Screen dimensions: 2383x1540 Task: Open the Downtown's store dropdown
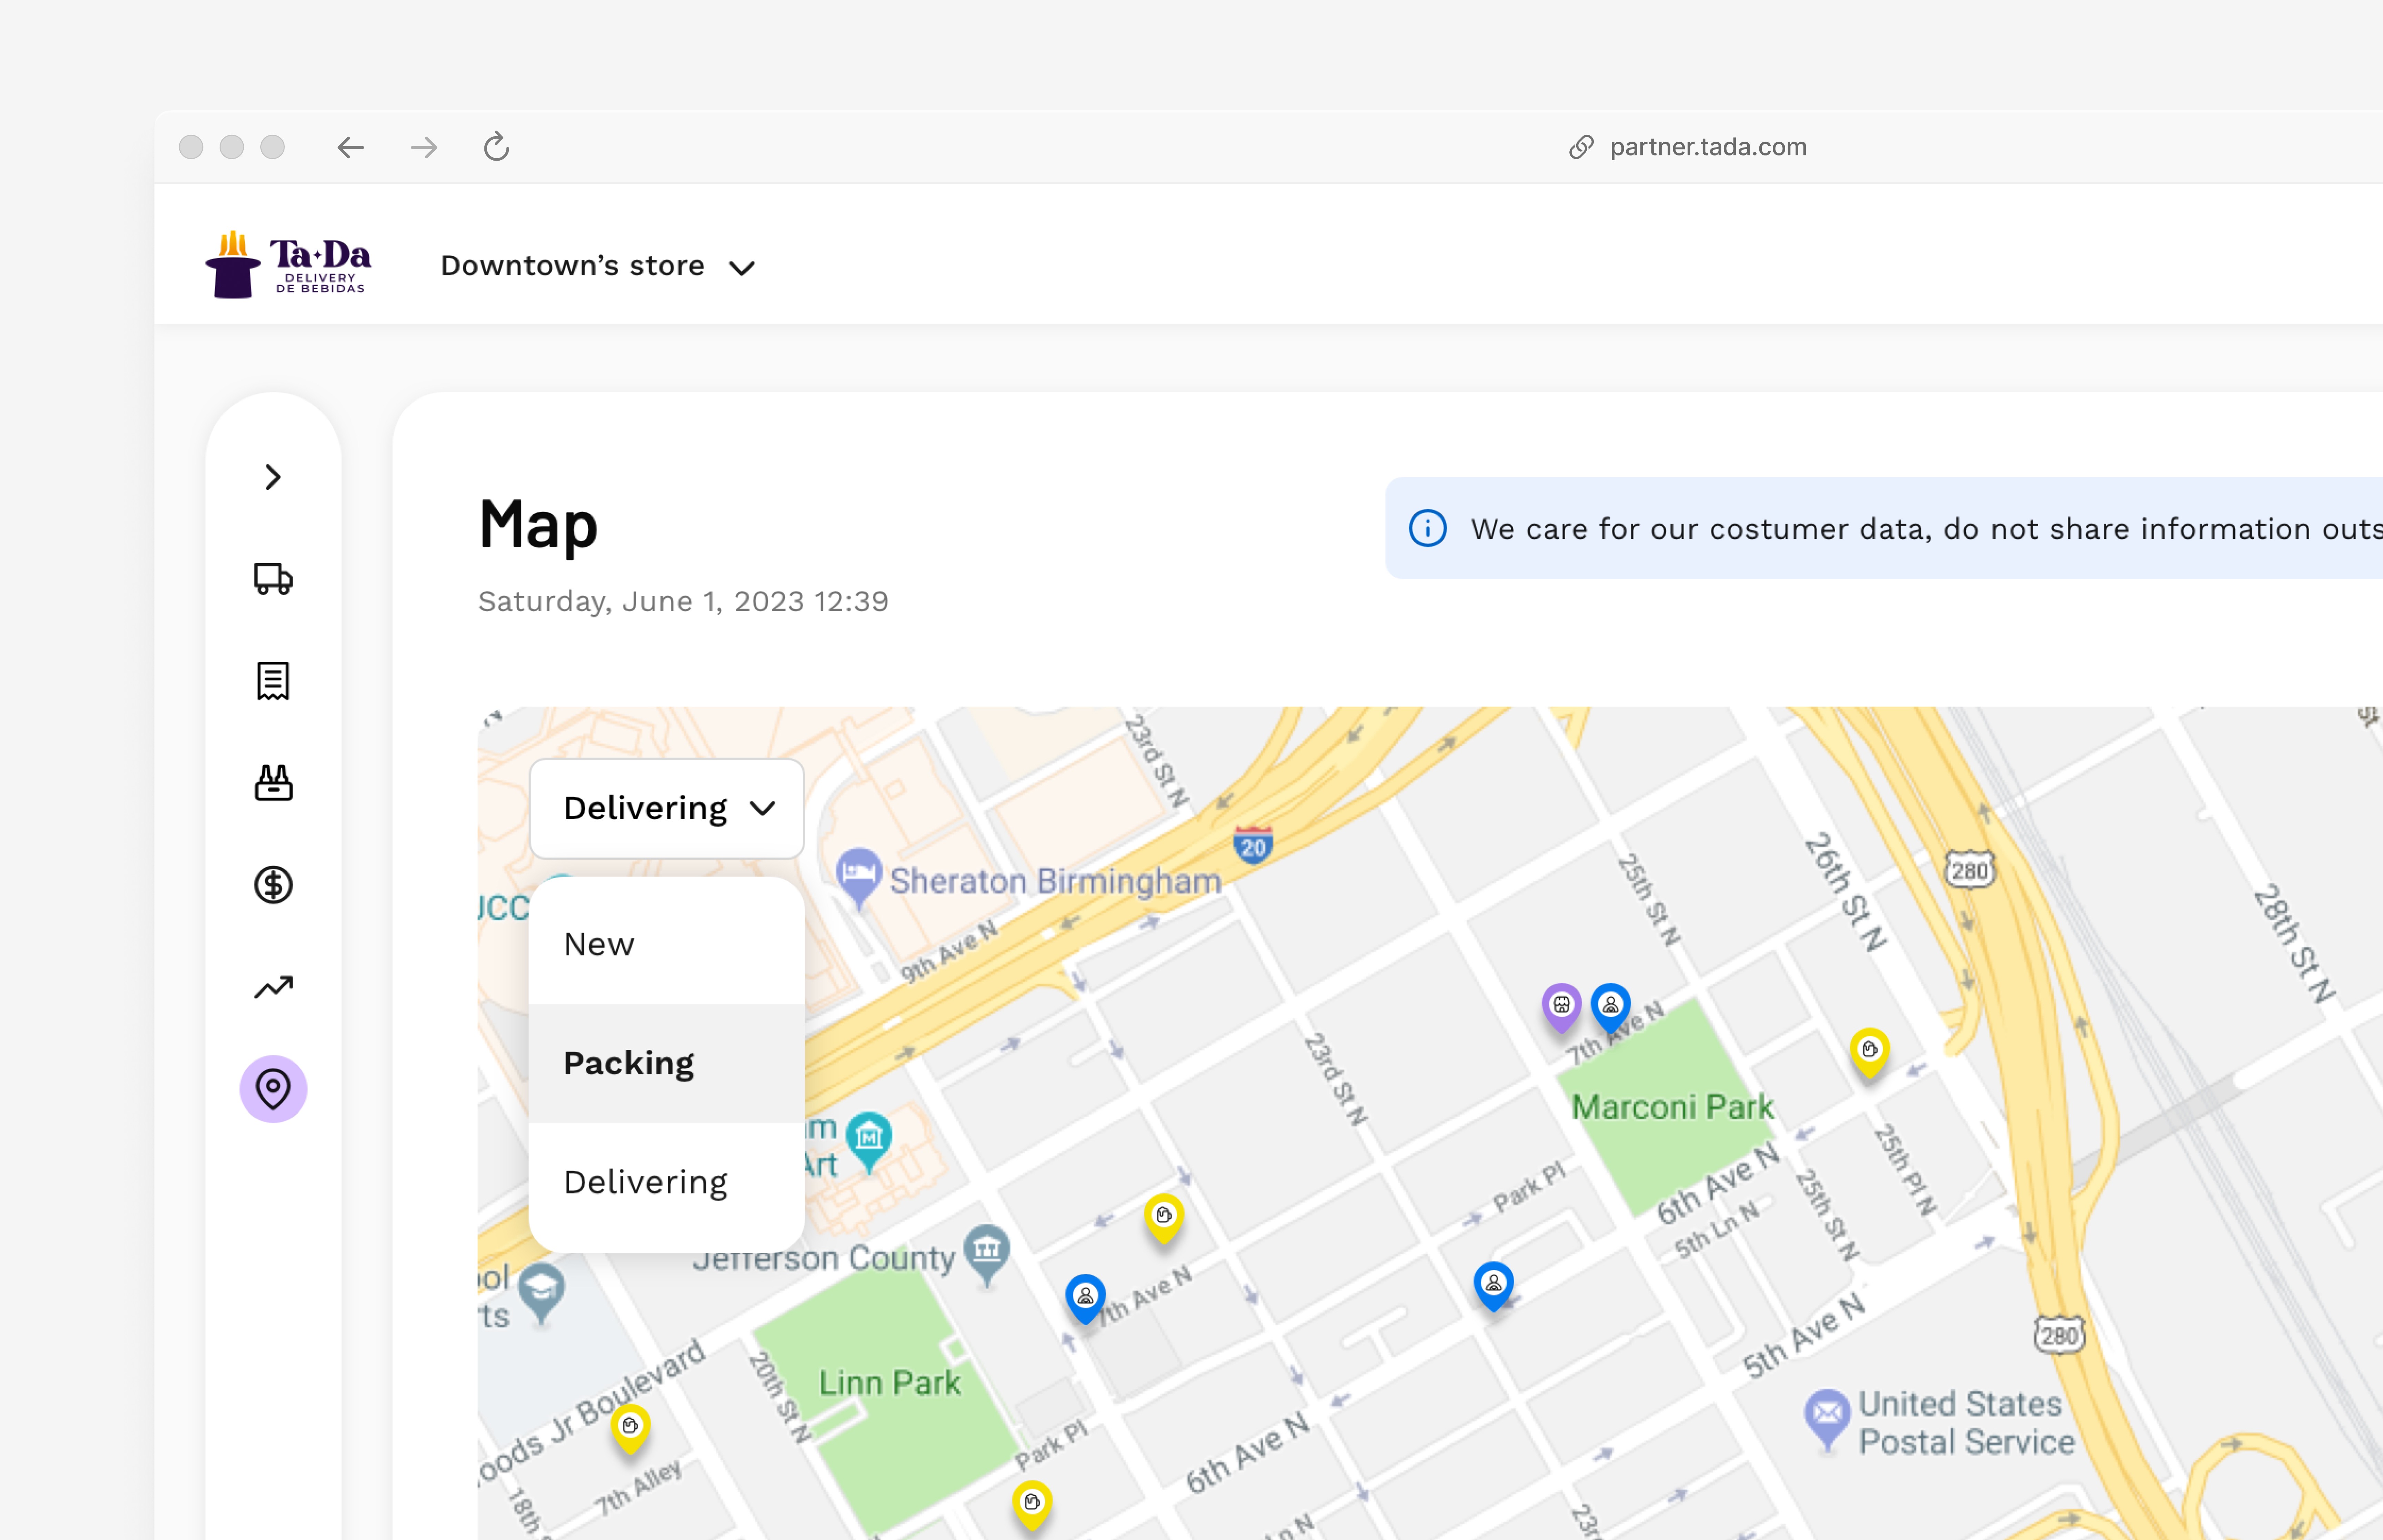click(597, 266)
